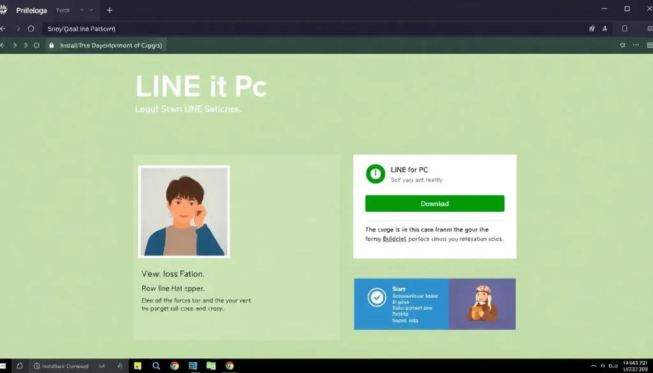The height and width of the screenshot is (373, 653).
Task: Click the green Download button
Action: point(434,203)
